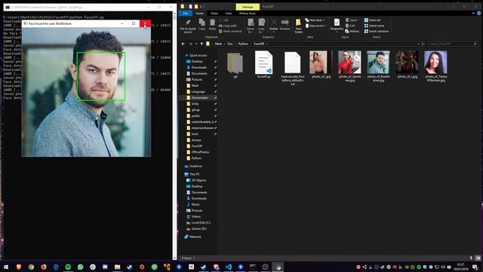Select 3D Objects in navigation pane

point(198,180)
